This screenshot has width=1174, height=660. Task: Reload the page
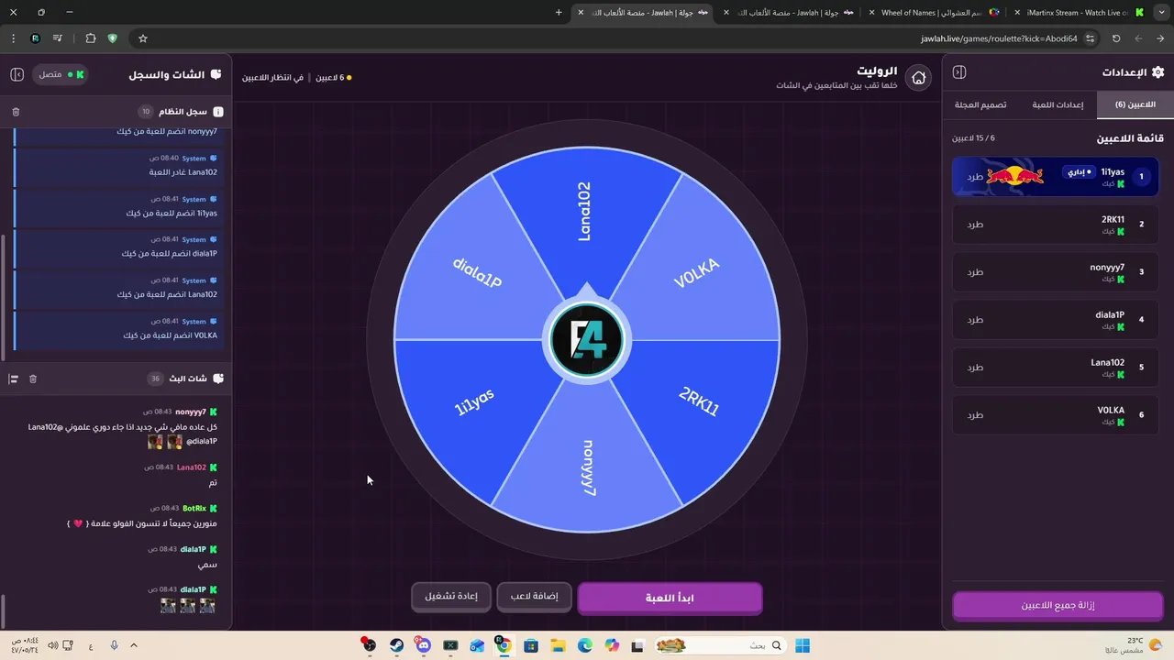tap(1116, 38)
